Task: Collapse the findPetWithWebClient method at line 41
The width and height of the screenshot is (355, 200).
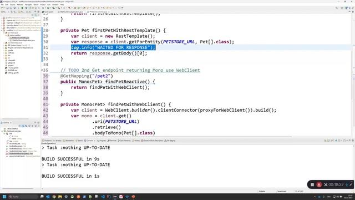Action: (x=49, y=104)
